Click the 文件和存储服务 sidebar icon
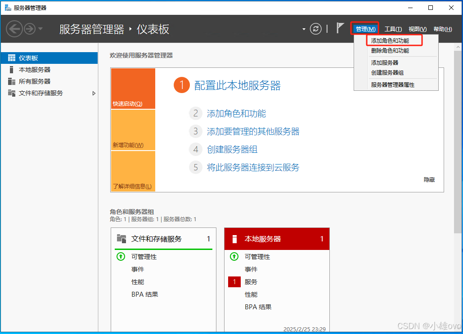The image size is (463, 334). pyautogui.click(x=12, y=93)
